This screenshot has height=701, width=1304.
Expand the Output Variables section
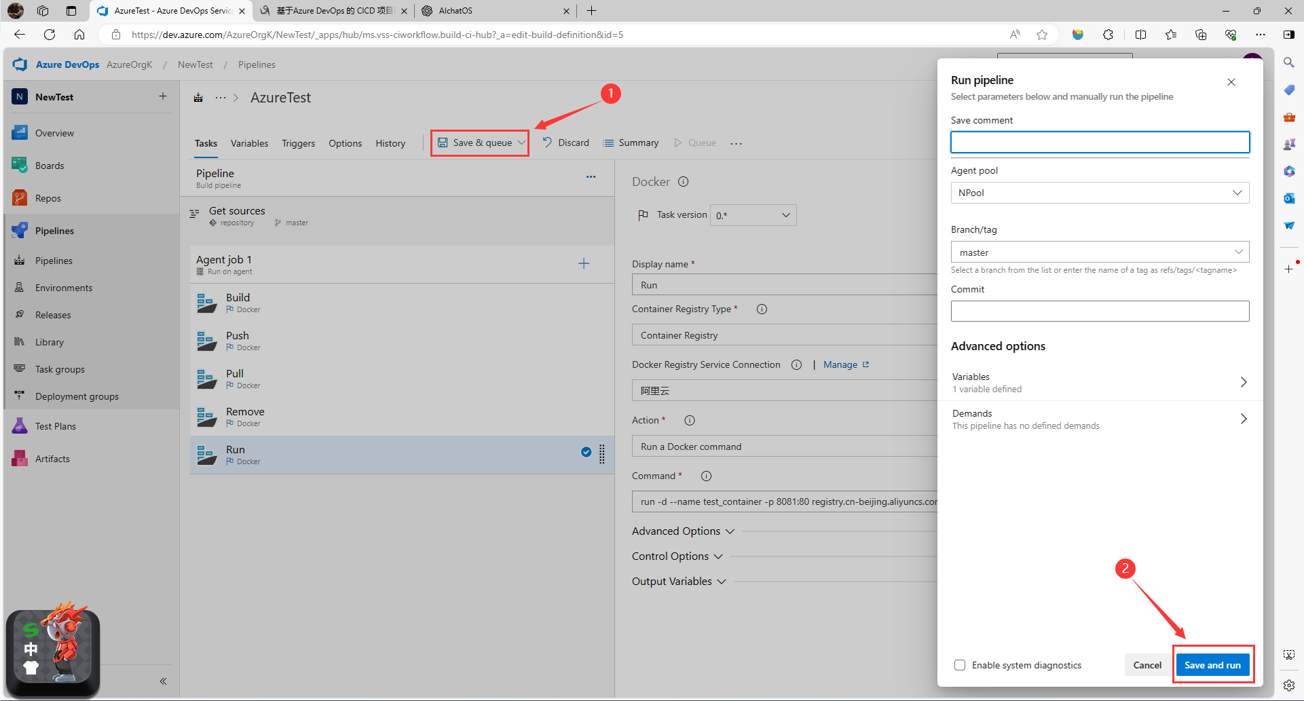point(679,582)
